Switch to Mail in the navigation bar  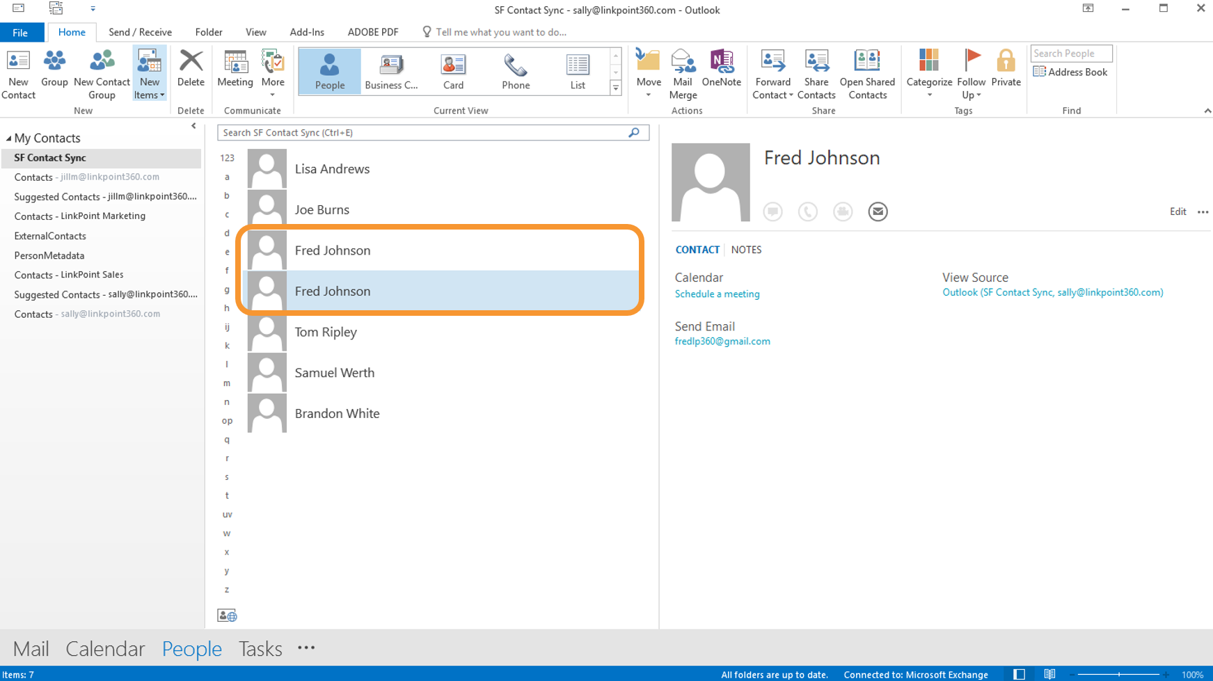31,649
